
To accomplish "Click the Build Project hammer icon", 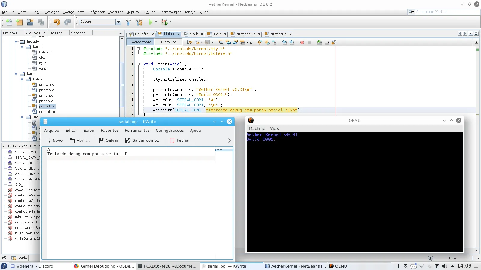I will tap(128, 22).
